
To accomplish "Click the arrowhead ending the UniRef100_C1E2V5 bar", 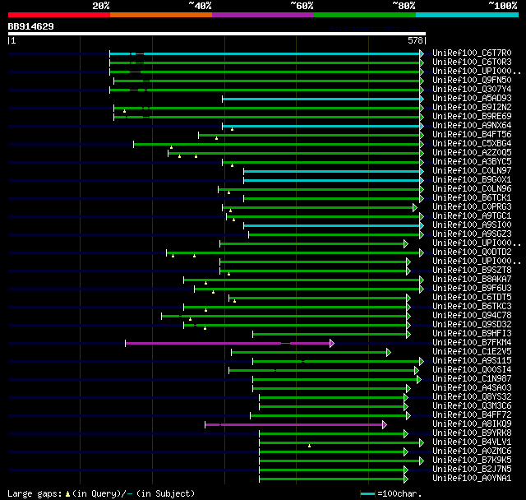I will coord(389,352).
